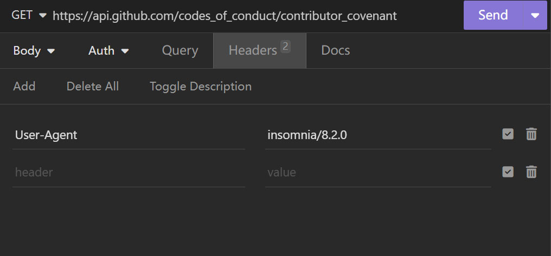Edit the insomnia/8.2.0 value field
Screen dimensions: 551x256
tap(378, 135)
